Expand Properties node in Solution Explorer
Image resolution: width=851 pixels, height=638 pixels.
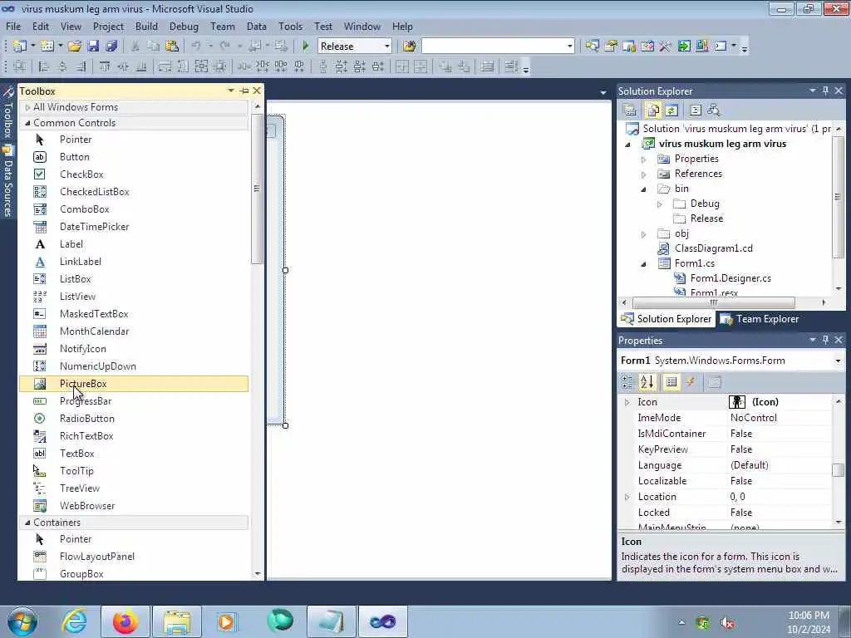644,159
